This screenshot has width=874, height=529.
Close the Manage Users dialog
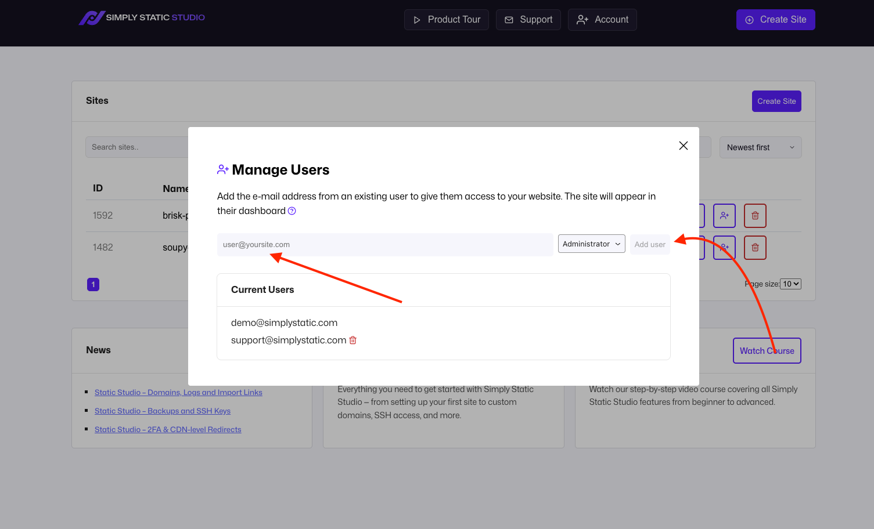tap(684, 146)
